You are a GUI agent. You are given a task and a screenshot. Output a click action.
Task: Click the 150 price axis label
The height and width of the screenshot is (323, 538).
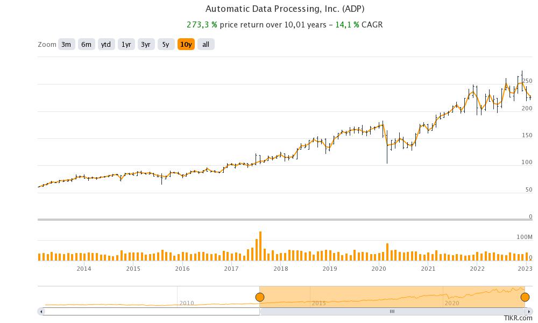[527, 135]
